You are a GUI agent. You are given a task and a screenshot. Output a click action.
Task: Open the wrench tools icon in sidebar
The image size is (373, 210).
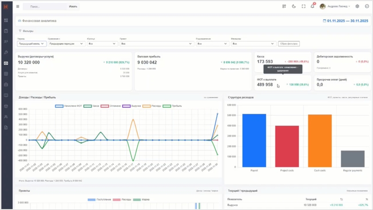(x=6, y=52)
